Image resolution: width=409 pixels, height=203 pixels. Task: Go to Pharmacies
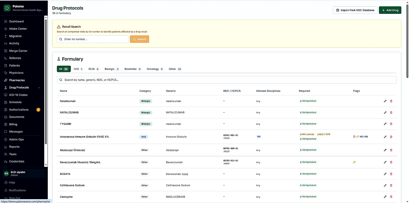pyautogui.click(x=17, y=80)
